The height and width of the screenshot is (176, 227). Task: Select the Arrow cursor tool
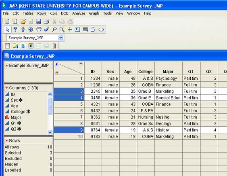(x=7, y=30)
